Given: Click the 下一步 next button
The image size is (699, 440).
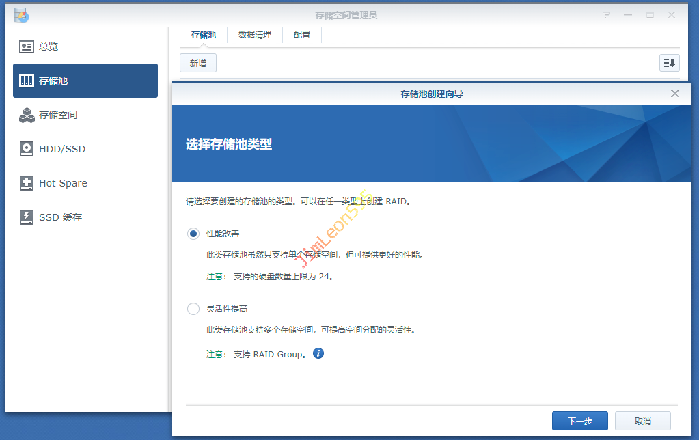Looking at the screenshot, I should click(x=579, y=421).
